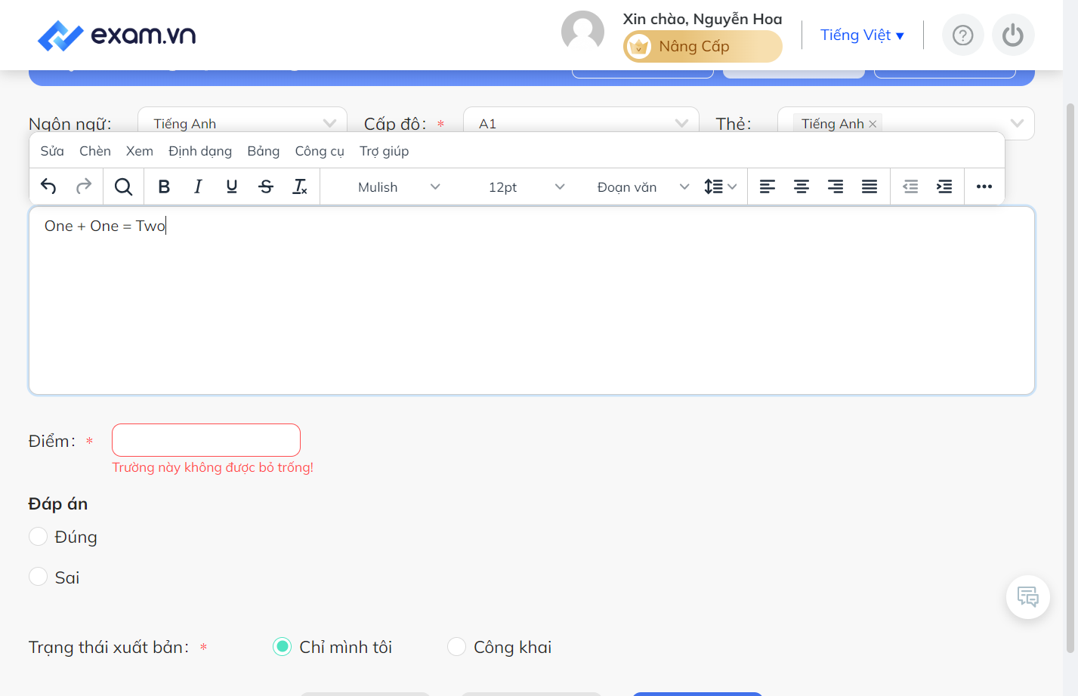Screen dimensions: 1078x696
Task: Open the find and replace search tool
Action: pyautogui.click(x=123, y=186)
